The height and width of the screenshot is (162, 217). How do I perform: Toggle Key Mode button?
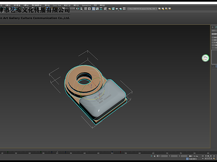(203, 159)
